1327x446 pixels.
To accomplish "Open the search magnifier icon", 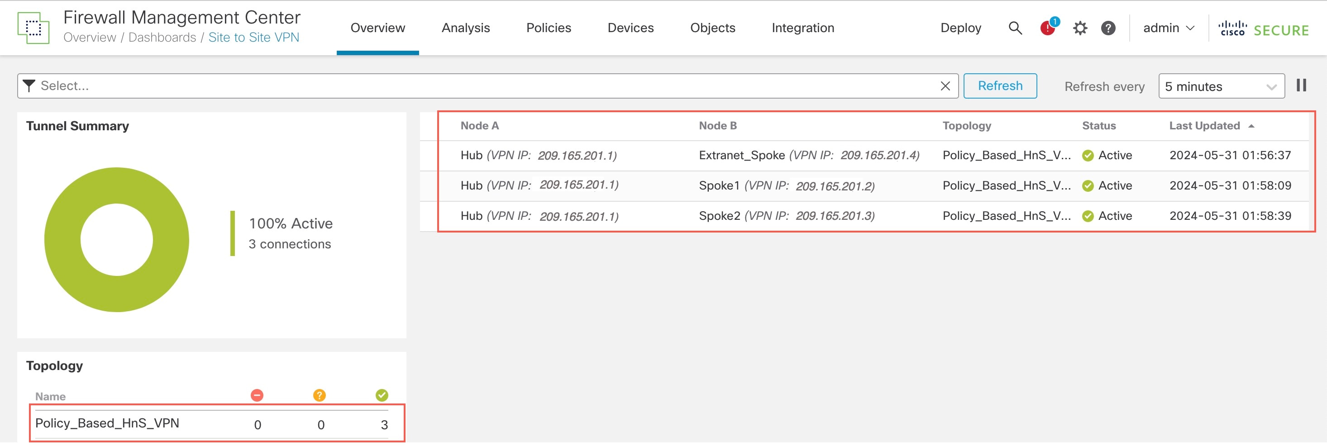I will (x=1015, y=28).
